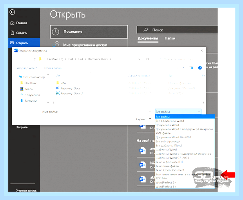Click the file icon beside Recovery-Docs-2
This screenshot has height=200, width=243.
point(58,93)
